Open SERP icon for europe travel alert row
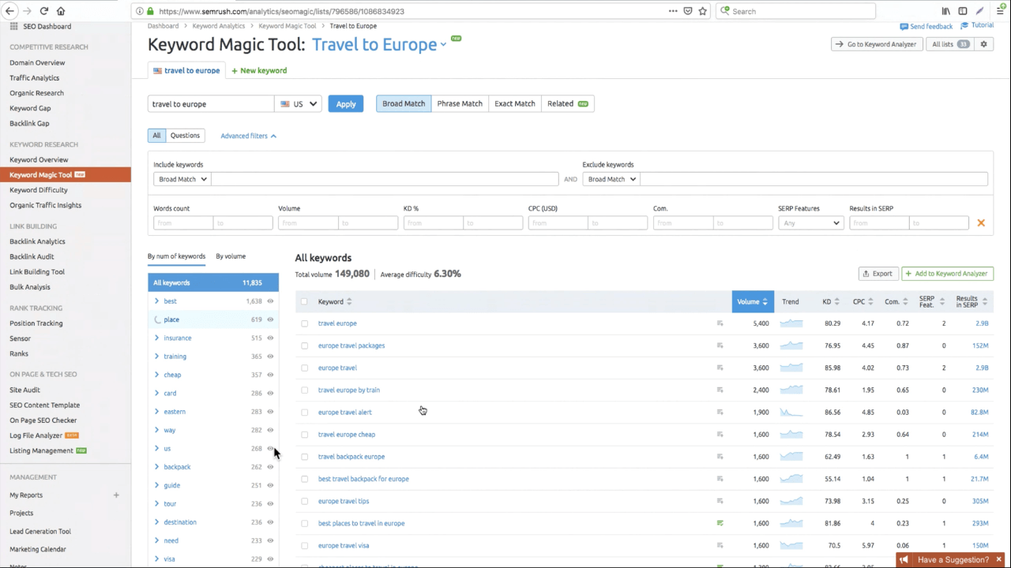 [720, 412]
